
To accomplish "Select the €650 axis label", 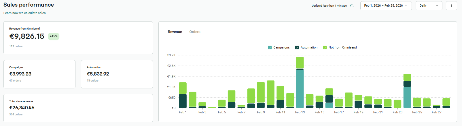I will [172, 98].
